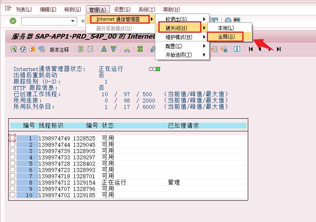Click the number 1329045 in row 2
This screenshot has height=222, width=316.
84,145
